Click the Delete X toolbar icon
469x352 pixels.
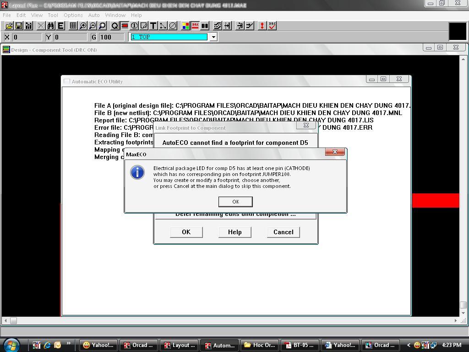(41, 26)
